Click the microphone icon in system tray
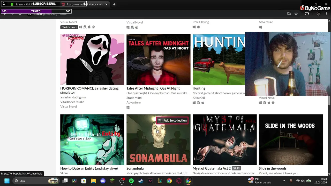 (x=291, y=181)
